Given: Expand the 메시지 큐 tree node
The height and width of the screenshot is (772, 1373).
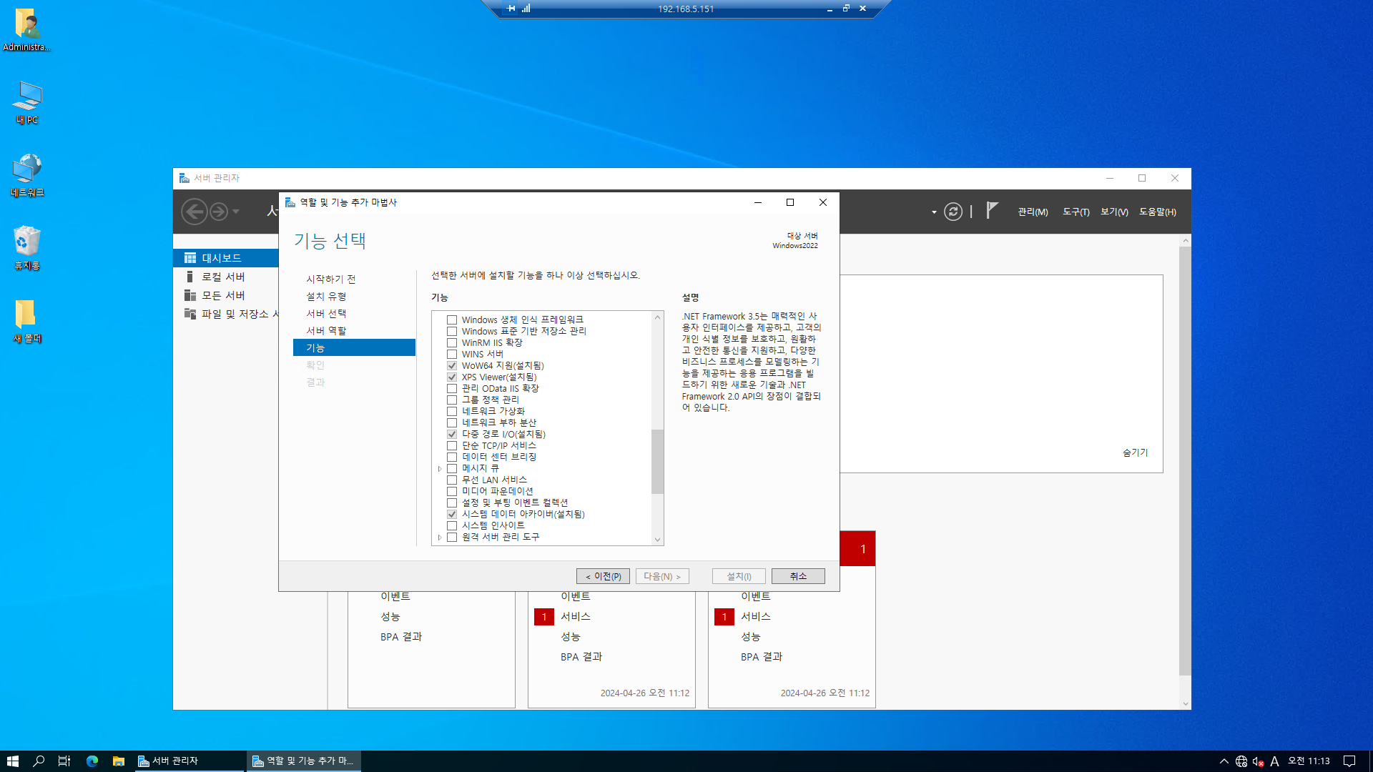Looking at the screenshot, I should pyautogui.click(x=440, y=469).
